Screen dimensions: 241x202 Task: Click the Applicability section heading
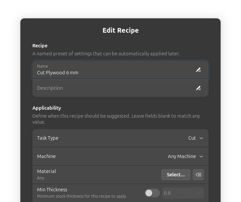click(x=47, y=108)
